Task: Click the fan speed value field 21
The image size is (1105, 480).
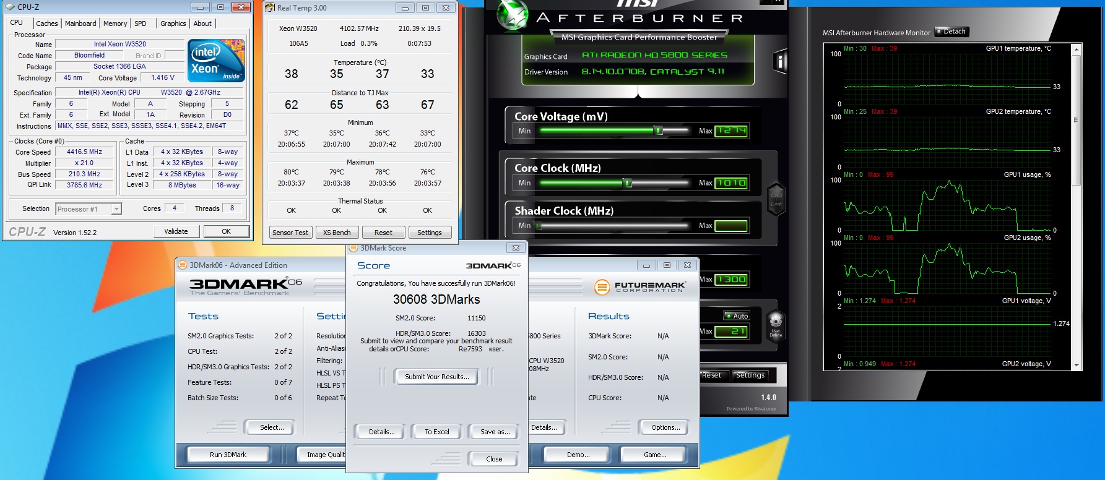Action: (x=731, y=332)
